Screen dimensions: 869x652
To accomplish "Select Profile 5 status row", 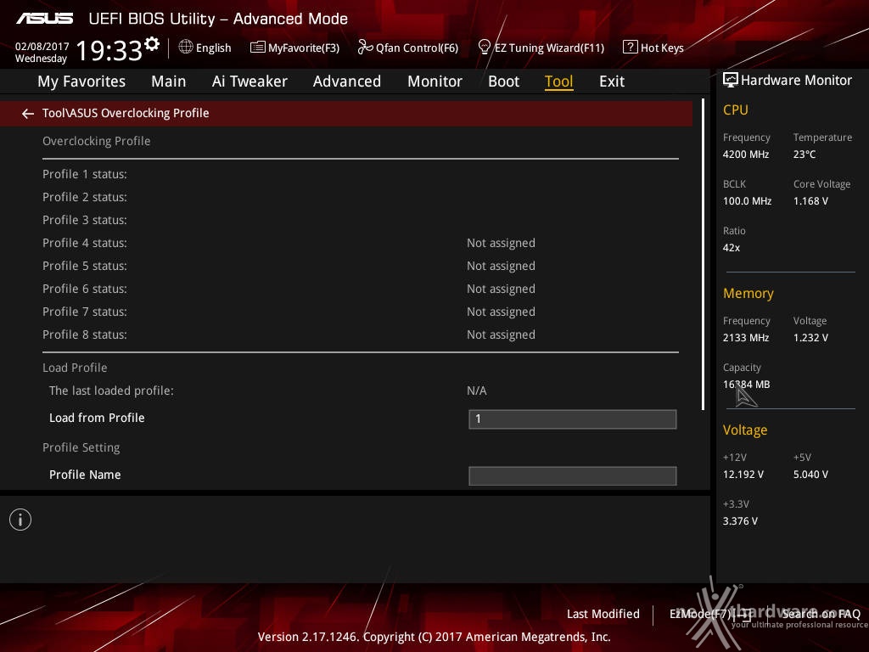I will click(x=360, y=266).
